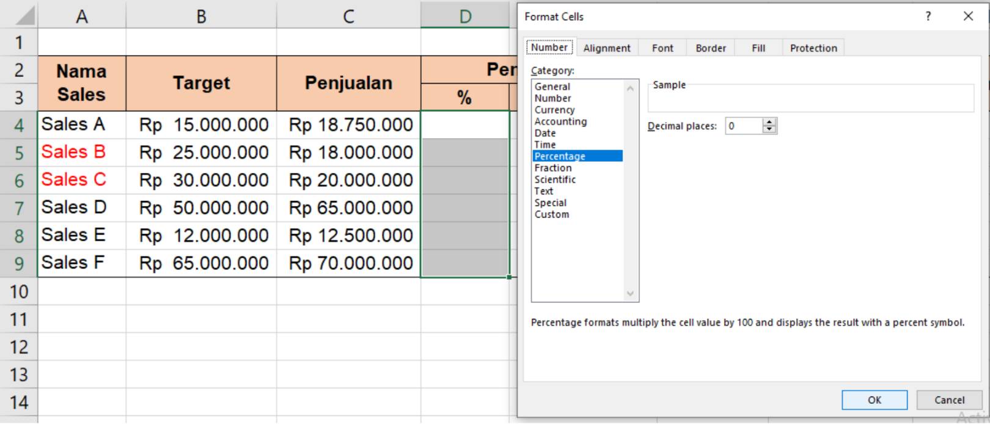This screenshot has height=424, width=990.
Task: Click penjualan cell Rp 65.000.000 in row 7
Action: pos(348,208)
